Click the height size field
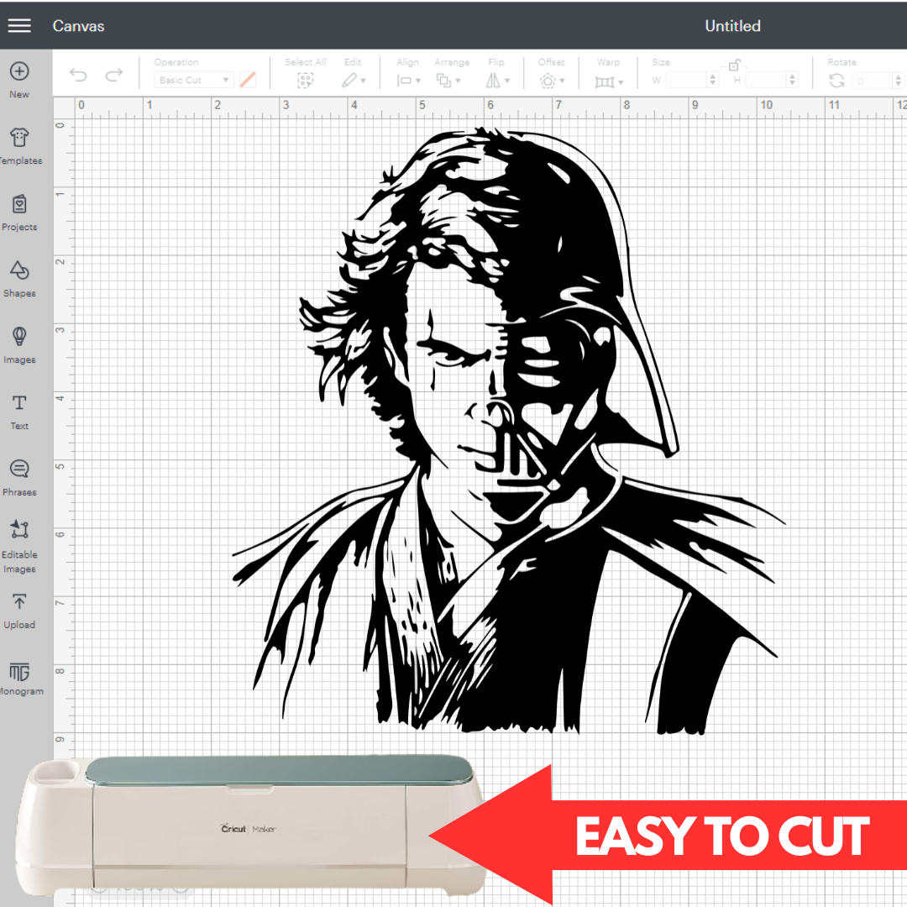This screenshot has width=907, height=907. [x=766, y=80]
